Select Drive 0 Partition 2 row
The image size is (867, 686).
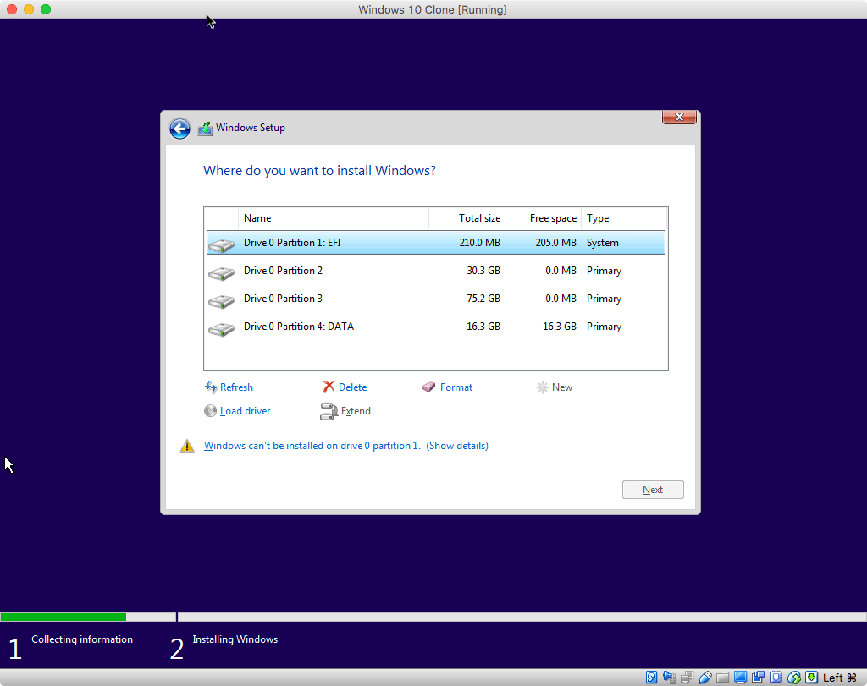[436, 271]
